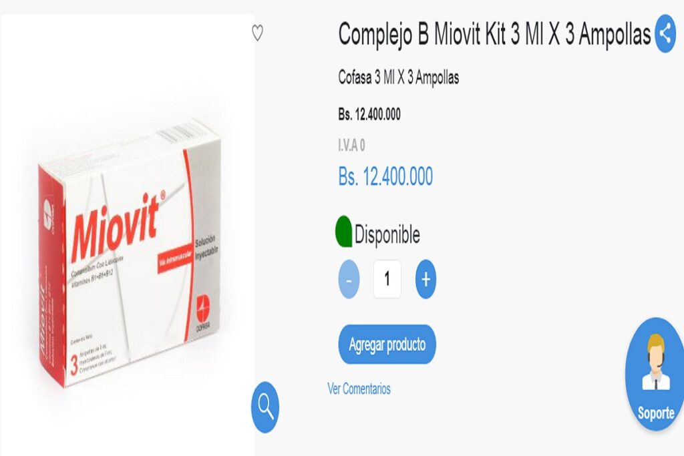Open image zoom with magnifying glass icon
Screen dimensions: 684x456
point(265,407)
